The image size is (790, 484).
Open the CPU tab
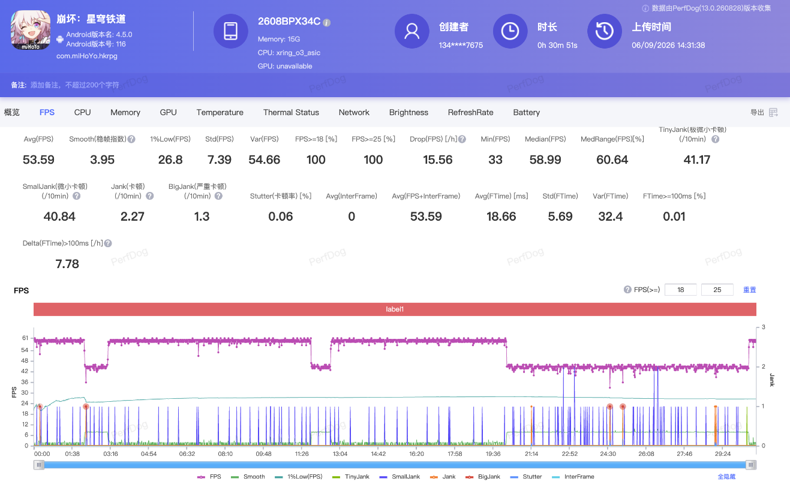click(83, 112)
